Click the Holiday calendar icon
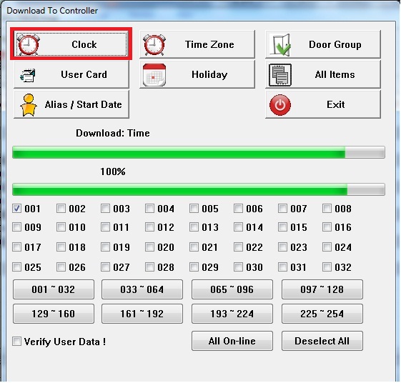Screen dimensions: 401x383 (154, 75)
